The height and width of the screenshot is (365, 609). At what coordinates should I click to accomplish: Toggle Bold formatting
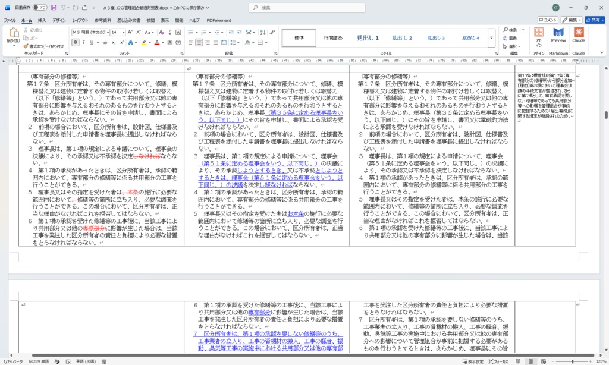tap(76, 43)
